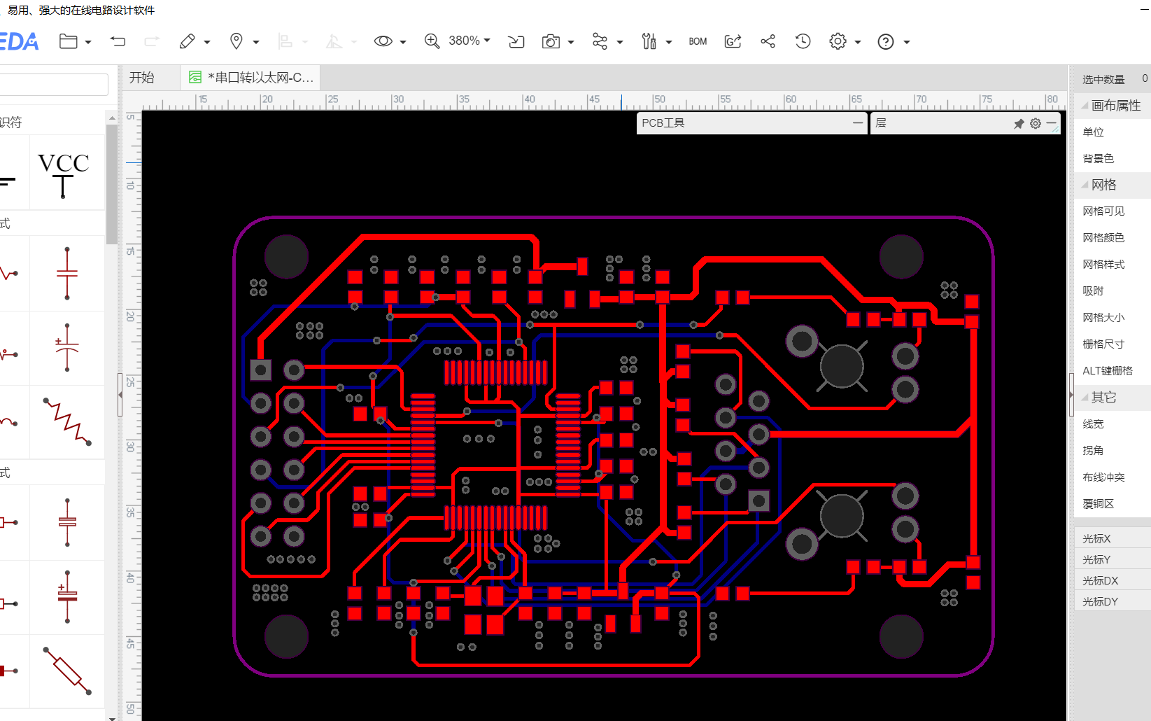The image size is (1151, 721).
Task: Pin the layers panel with pushpin icon
Action: click(x=1019, y=123)
